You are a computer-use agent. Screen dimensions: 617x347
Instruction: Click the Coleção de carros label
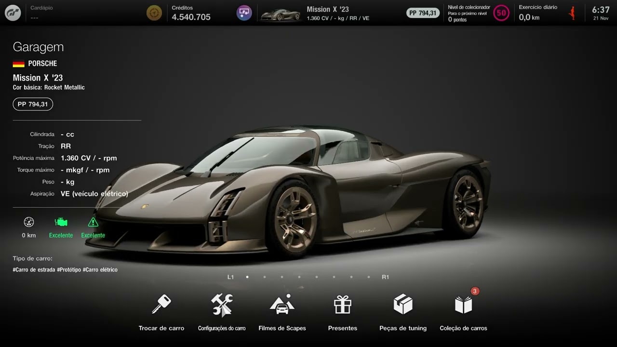tap(463, 328)
